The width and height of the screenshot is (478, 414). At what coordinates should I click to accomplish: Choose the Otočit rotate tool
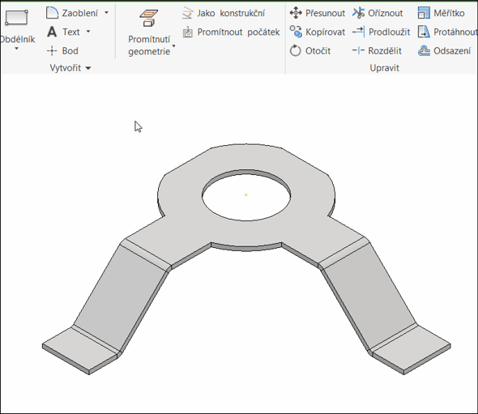pos(309,50)
